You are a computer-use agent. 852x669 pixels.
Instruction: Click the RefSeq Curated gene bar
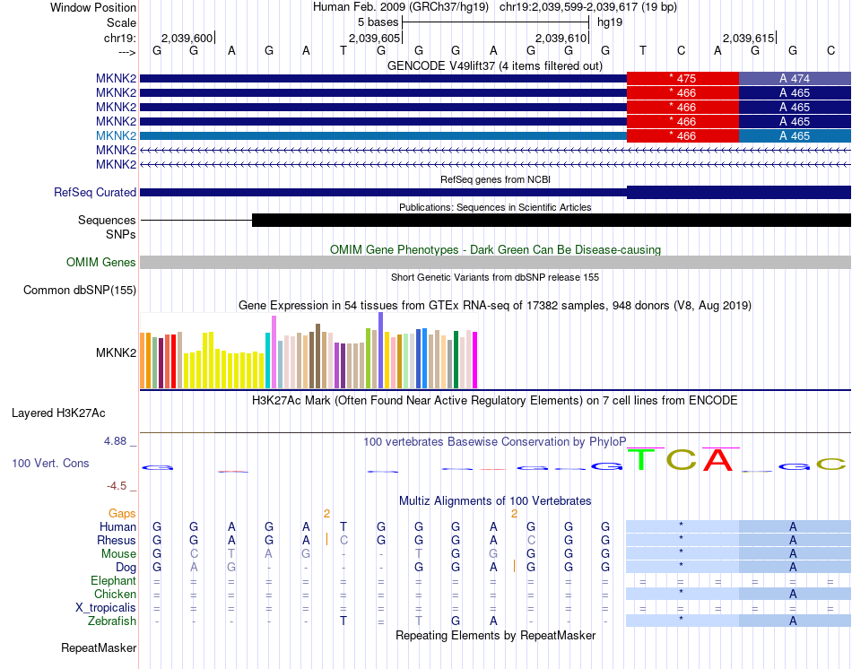click(x=495, y=192)
